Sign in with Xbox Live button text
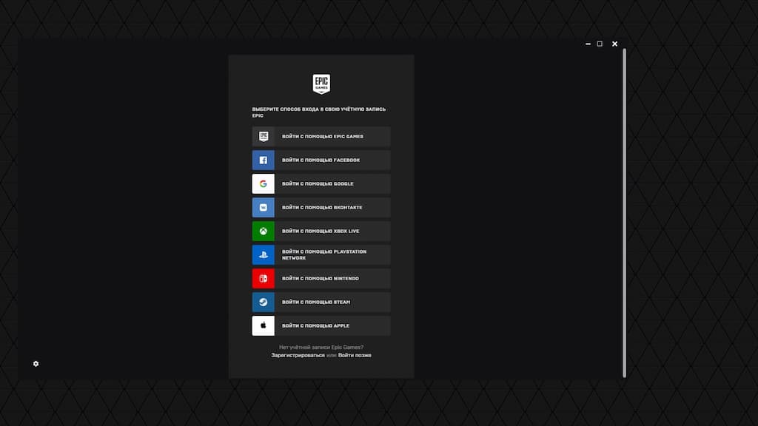The width and height of the screenshot is (758, 426). (321, 231)
